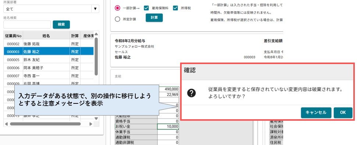Viewport: 357px width, 145px height.
Task: Click the right arrow of horizontal scrollbar
Action: pos(91,124)
